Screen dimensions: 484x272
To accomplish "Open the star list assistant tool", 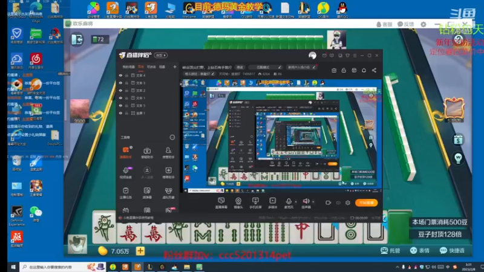I will [x=168, y=173].
